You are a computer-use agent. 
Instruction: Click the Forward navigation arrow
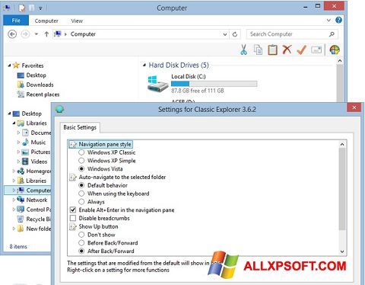pos(25,34)
